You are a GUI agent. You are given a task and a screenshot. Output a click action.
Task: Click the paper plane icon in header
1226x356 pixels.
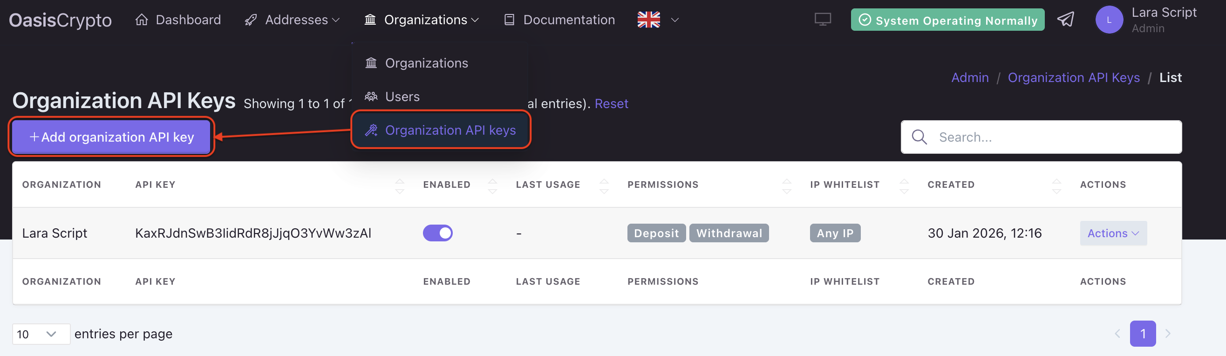[1065, 20]
